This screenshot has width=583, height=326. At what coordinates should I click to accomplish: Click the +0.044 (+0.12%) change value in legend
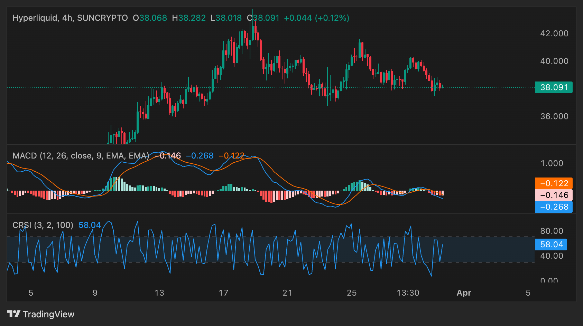(316, 18)
